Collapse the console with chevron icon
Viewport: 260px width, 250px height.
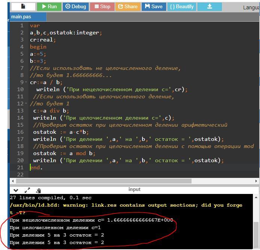16,190
